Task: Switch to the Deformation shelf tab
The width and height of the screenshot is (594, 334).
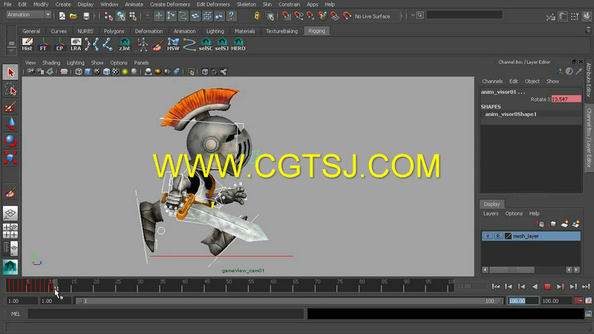Action: coord(149,31)
